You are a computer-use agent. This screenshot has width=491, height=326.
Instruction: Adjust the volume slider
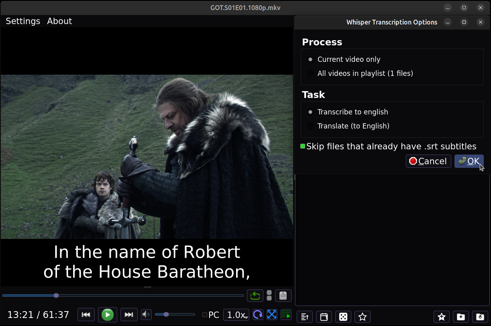175,315
